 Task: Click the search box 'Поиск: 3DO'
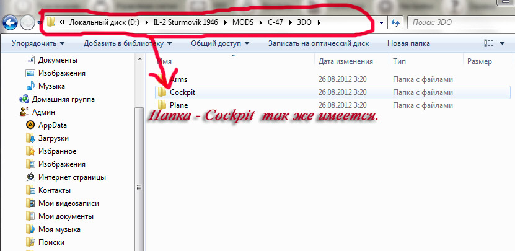pyautogui.click(x=460, y=22)
